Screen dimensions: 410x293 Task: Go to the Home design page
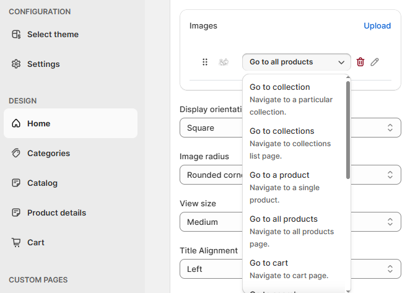(71, 123)
